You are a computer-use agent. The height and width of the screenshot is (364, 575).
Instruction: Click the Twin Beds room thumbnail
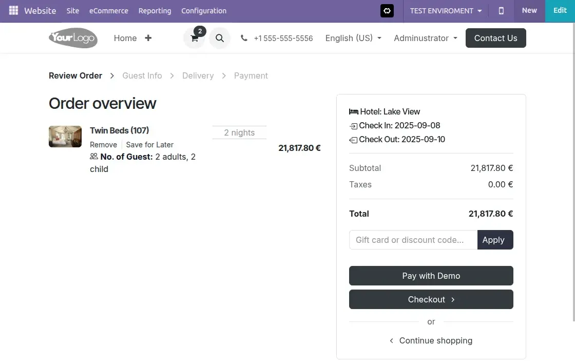[x=65, y=136]
